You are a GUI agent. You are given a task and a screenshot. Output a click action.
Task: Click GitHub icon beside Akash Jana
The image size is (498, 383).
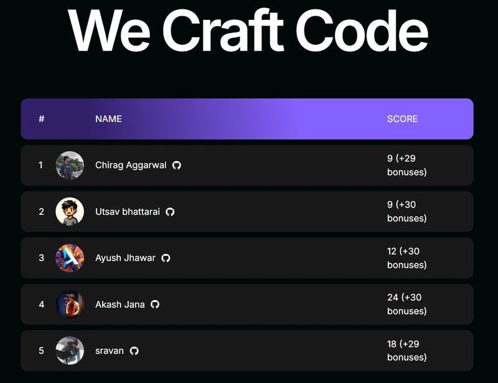(155, 305)
